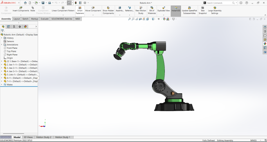Click Linear Component Pattern tool
Image resolution: width=267 pixels, height=142 pixels.
click(63, 9)
